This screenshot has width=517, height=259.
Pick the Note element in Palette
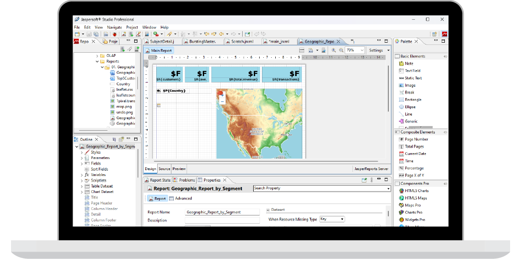pyautogui.click(x=406, y=64)
